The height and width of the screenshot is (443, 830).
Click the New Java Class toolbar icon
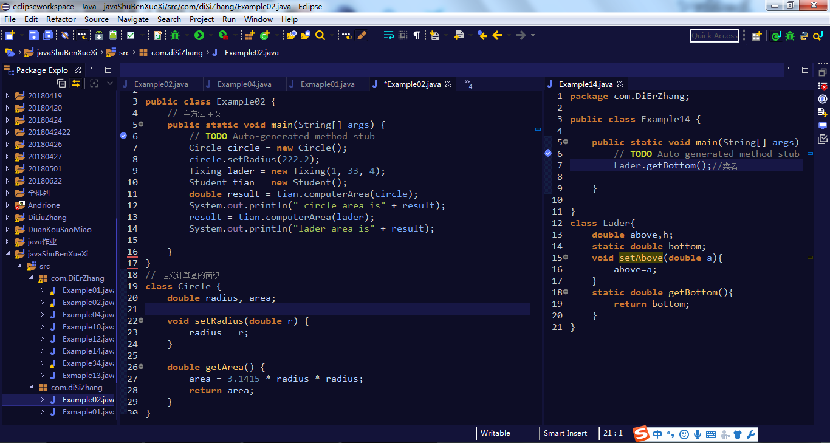[265, 35]
